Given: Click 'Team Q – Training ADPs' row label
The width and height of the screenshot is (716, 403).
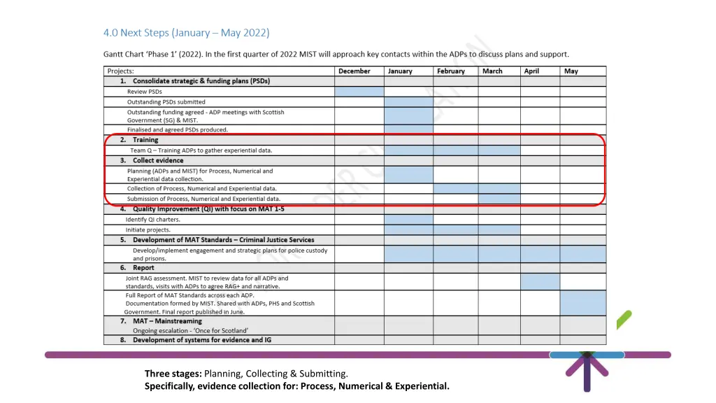Looking at the screenshot, I should coord(201,150).
